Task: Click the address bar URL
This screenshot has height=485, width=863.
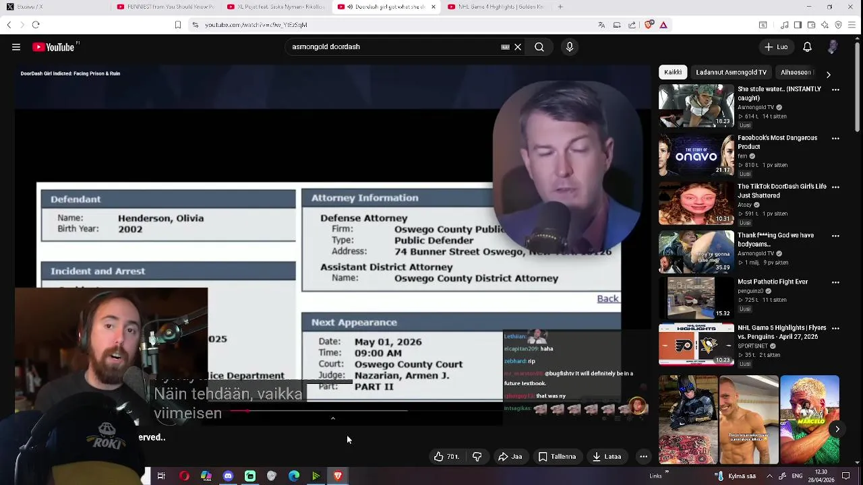Action: point(256,25)
